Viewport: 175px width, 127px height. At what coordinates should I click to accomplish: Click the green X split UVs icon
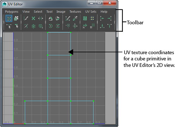(x=33, y=18)
